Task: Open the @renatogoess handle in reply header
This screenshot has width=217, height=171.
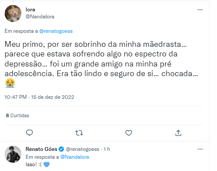Action: (83, 149)
